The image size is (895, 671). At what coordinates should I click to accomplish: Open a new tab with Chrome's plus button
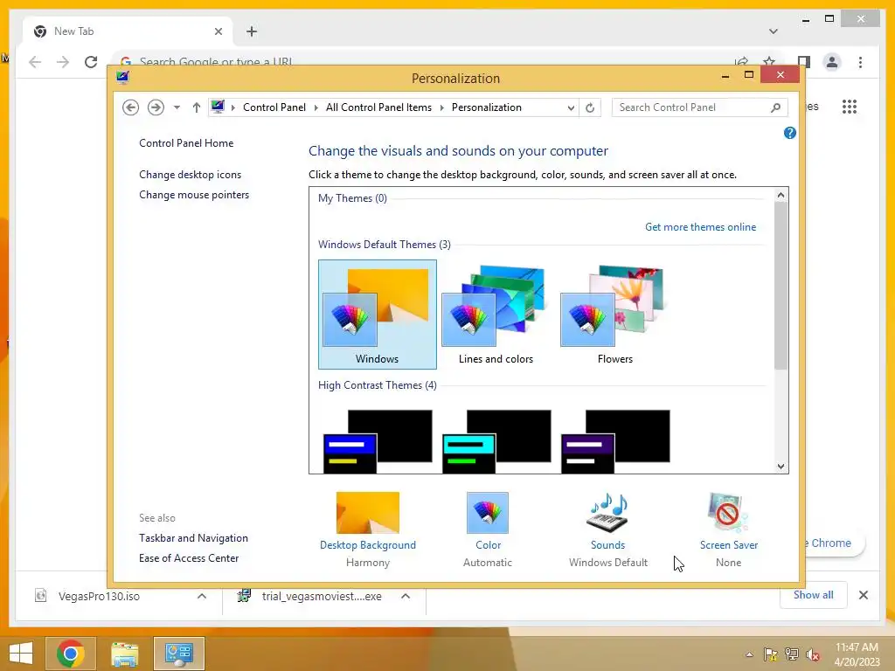[x=252, y=31]
